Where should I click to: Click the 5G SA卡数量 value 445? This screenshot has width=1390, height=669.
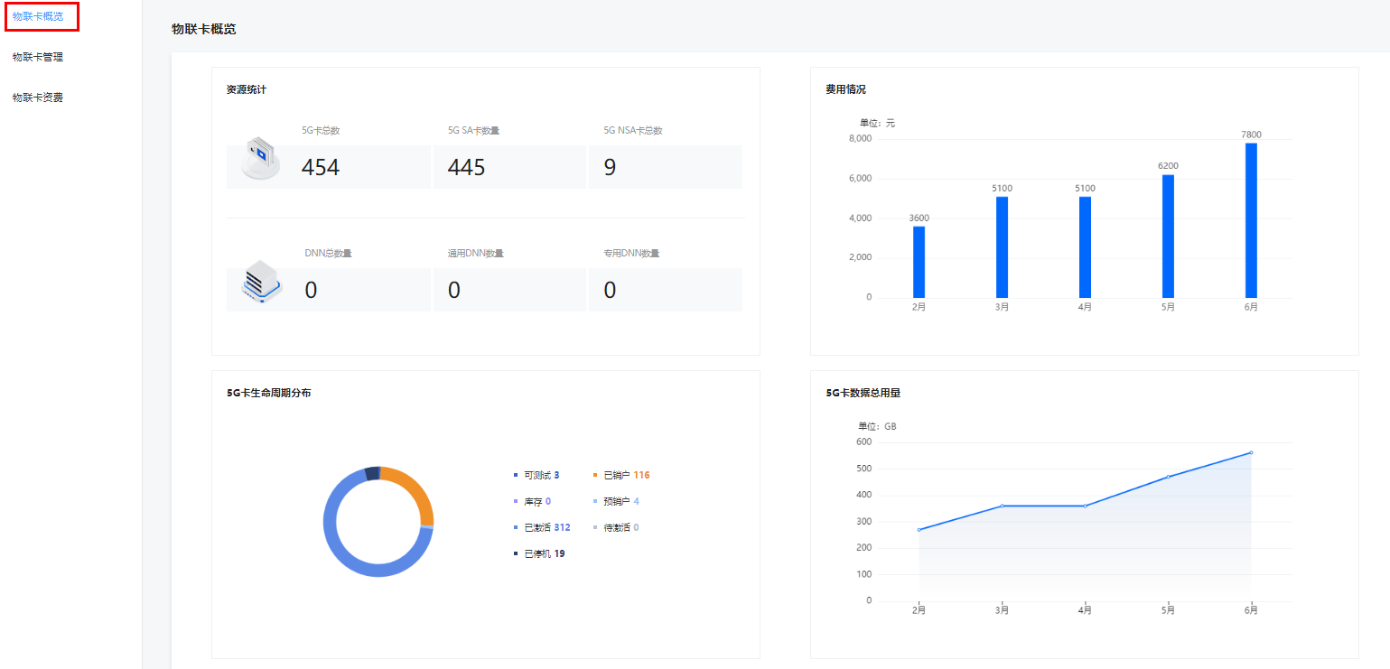pos(467,167)
